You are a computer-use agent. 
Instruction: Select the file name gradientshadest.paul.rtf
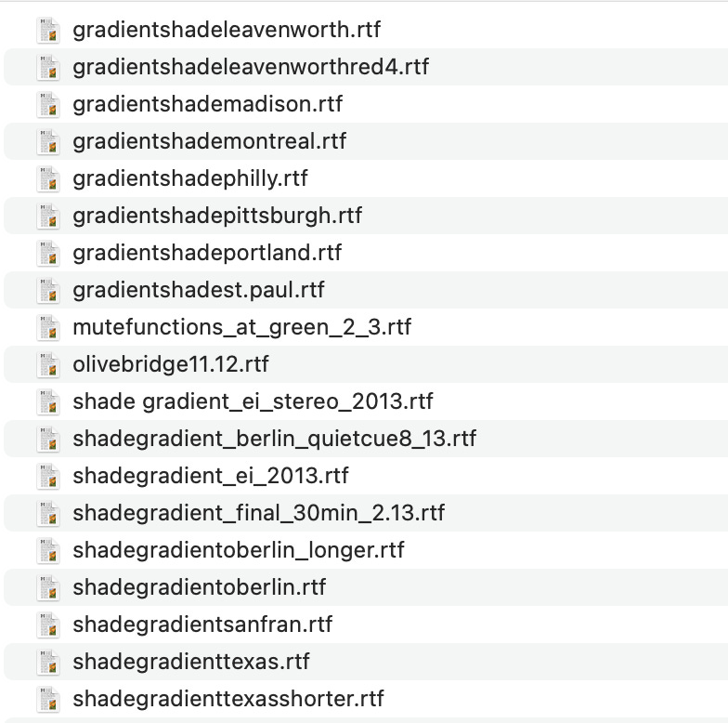[x=199, y=290]
